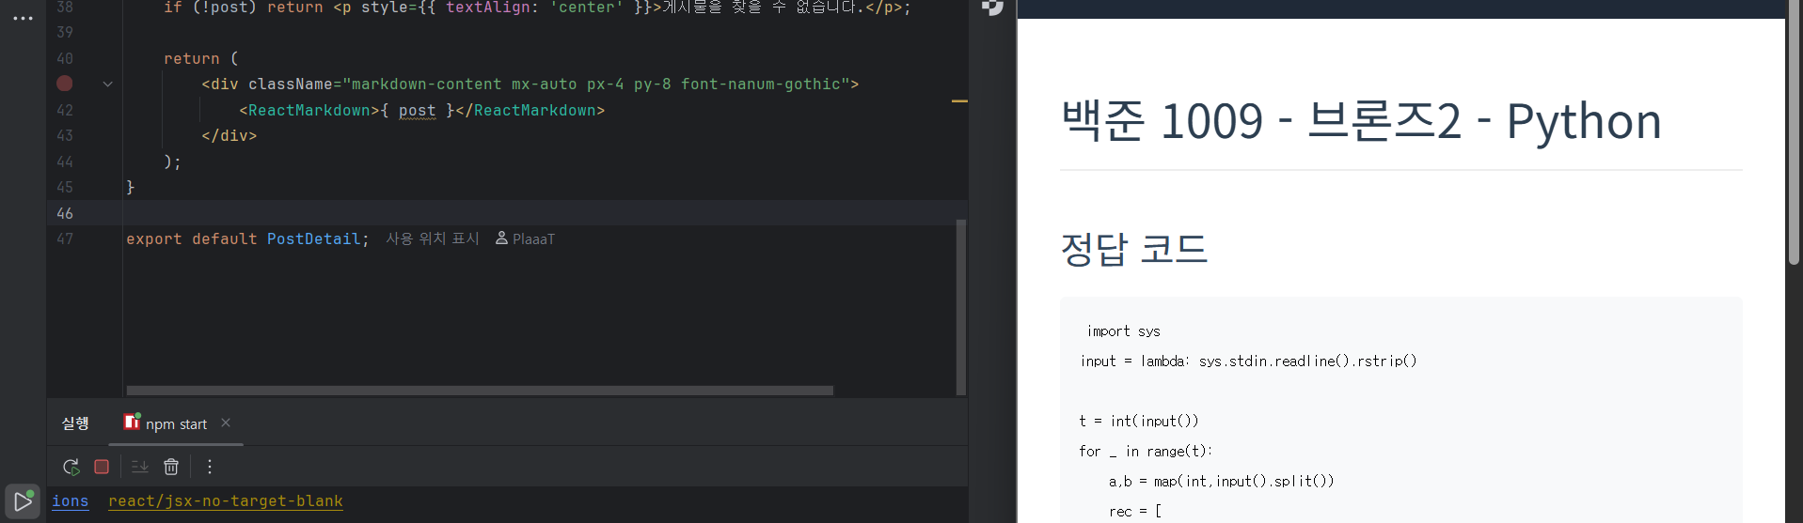The image size is (1803, 523).
Task: Stop the running npm start process
Action: [102, 467]
